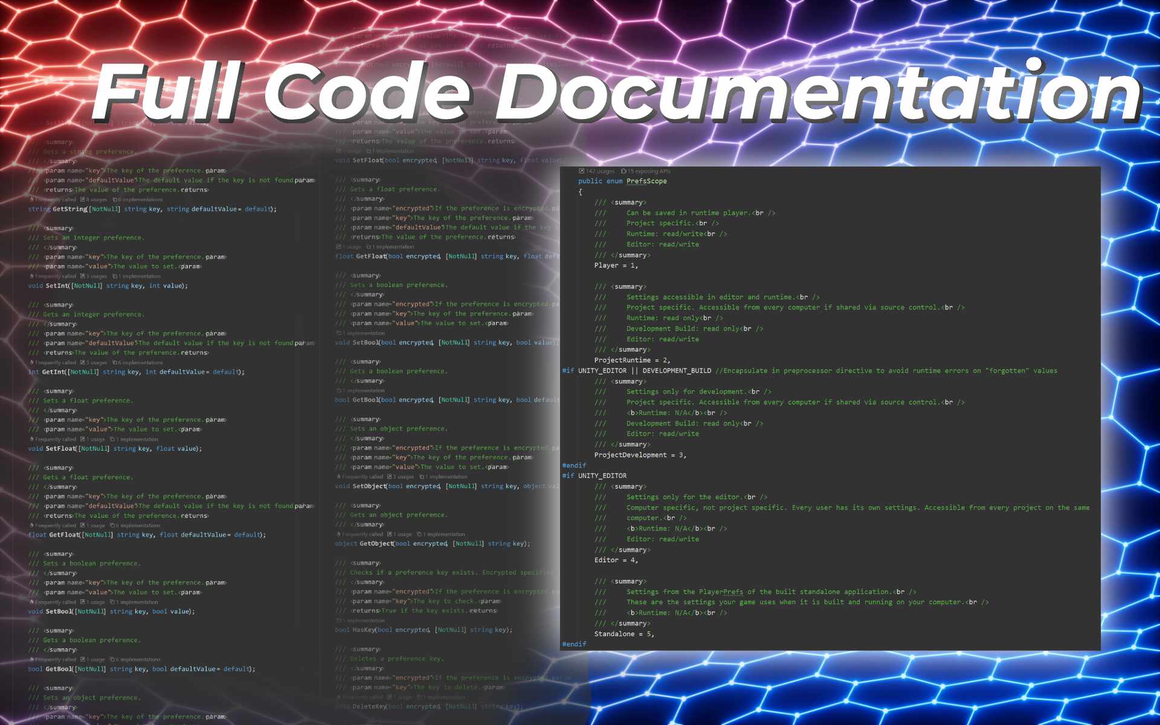1160x725 pixels.
Task: Open '6 implementations' link above GetString
Action: [x=142, y=199]
